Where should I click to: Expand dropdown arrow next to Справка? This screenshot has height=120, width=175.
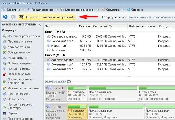[x=146, y=10]
